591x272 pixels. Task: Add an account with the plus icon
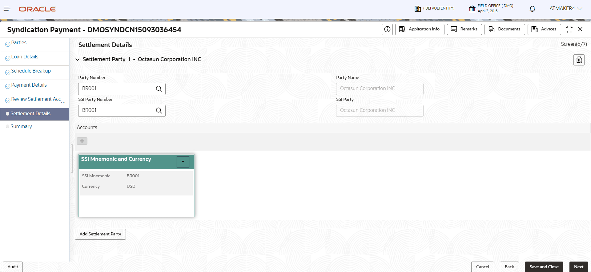click(82, 141)
